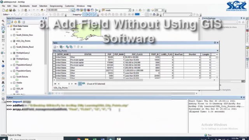Screen dimensions: 249x140
Task: Open the Add Data dropdown arrow
Action: tap(44, 10)
